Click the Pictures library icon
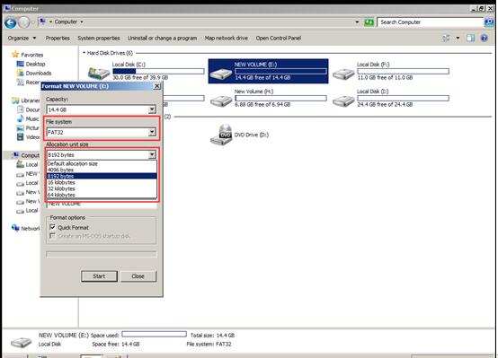 20,127
